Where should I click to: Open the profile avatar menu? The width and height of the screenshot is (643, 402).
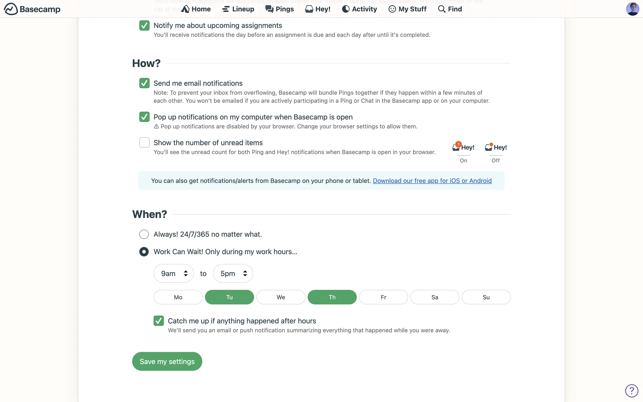632,9
